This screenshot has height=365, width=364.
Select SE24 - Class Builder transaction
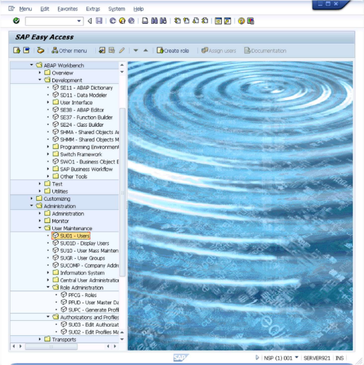click(78, 125)
